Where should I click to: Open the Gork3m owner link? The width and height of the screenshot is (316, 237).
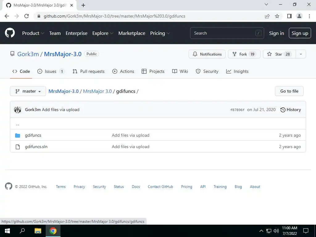click(28, 54)
